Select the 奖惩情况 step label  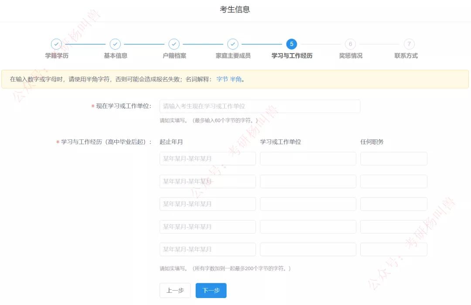tap(350, 55)
